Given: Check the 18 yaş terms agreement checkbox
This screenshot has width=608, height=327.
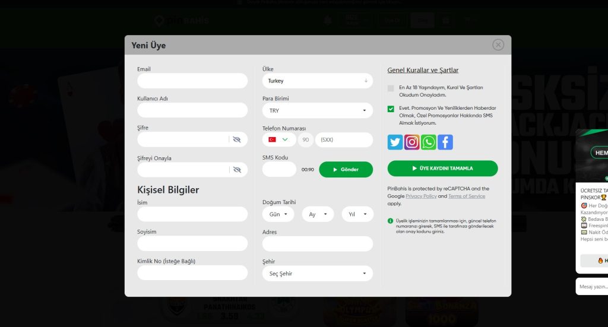Looking at the screenshot, I should pos(391,88).
